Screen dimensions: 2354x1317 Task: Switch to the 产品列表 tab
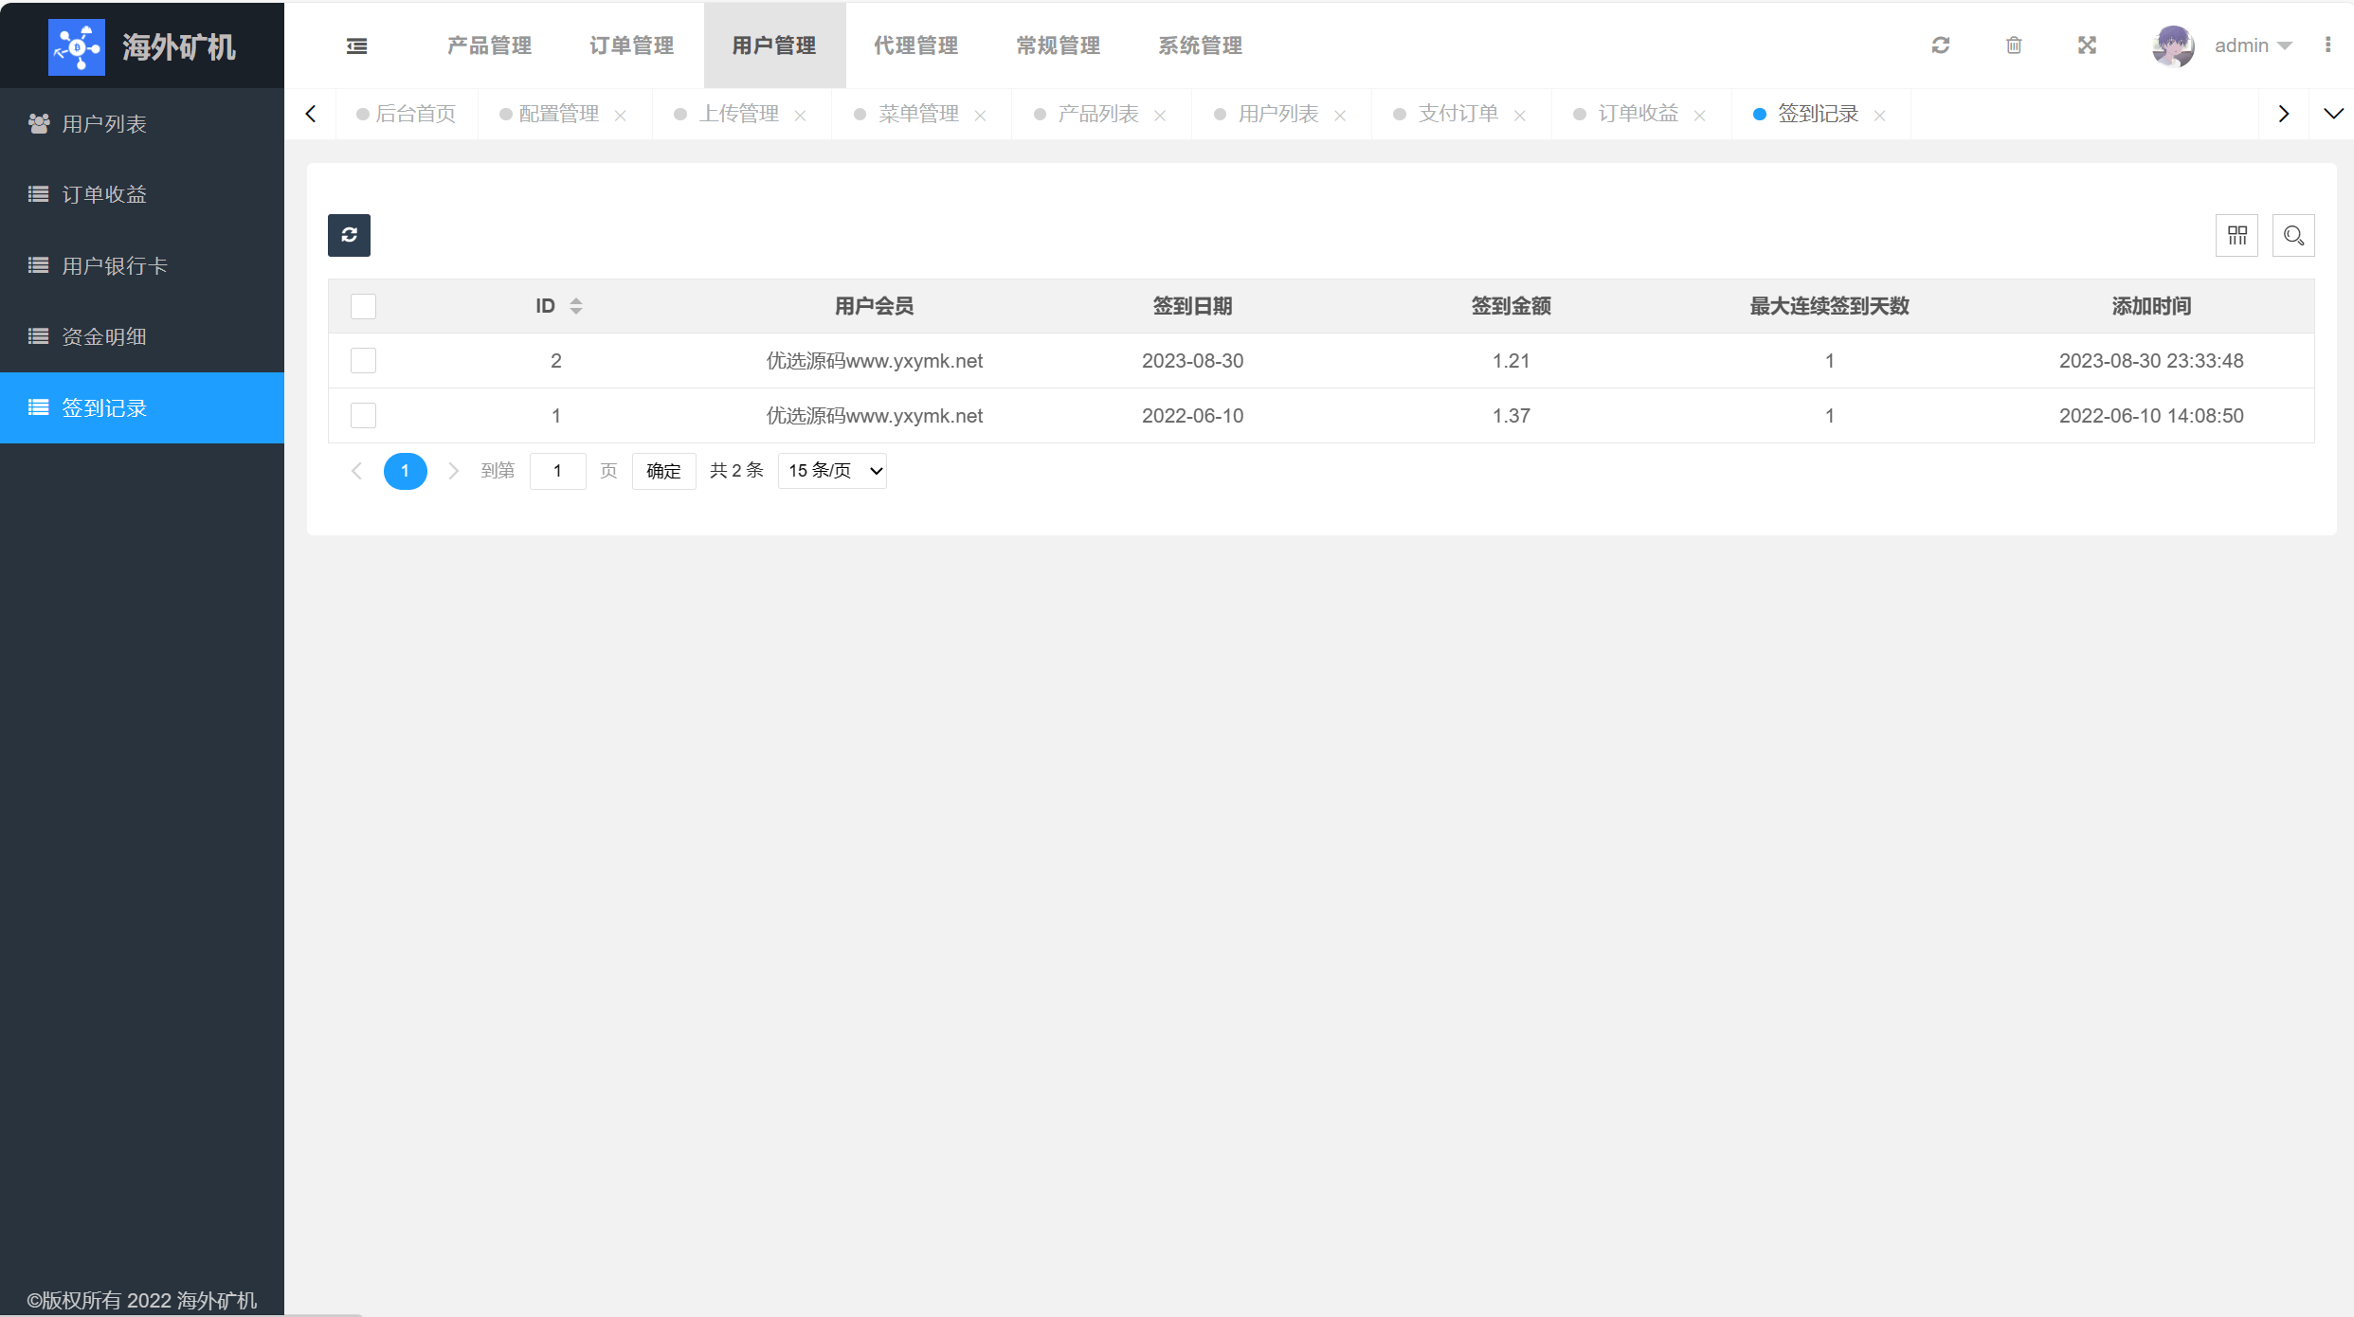point(1097,114)
